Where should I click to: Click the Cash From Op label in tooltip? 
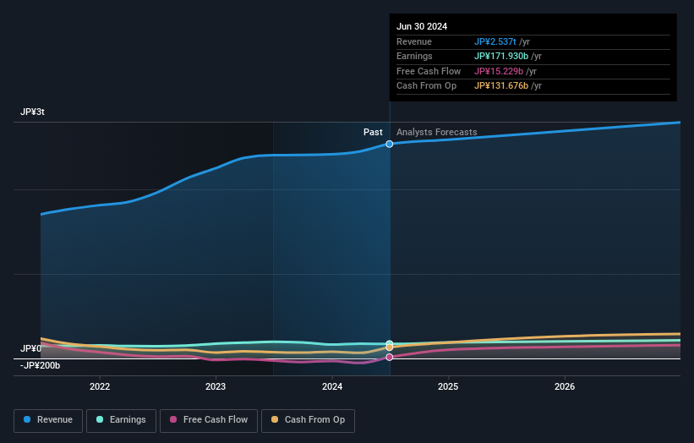click(x=426, y=86)
